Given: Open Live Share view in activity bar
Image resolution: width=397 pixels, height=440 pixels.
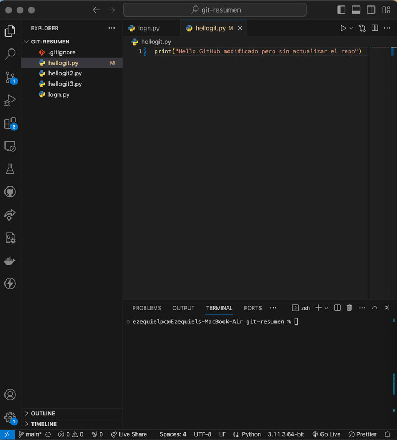Looking at the screenshot, I should 10,215.
